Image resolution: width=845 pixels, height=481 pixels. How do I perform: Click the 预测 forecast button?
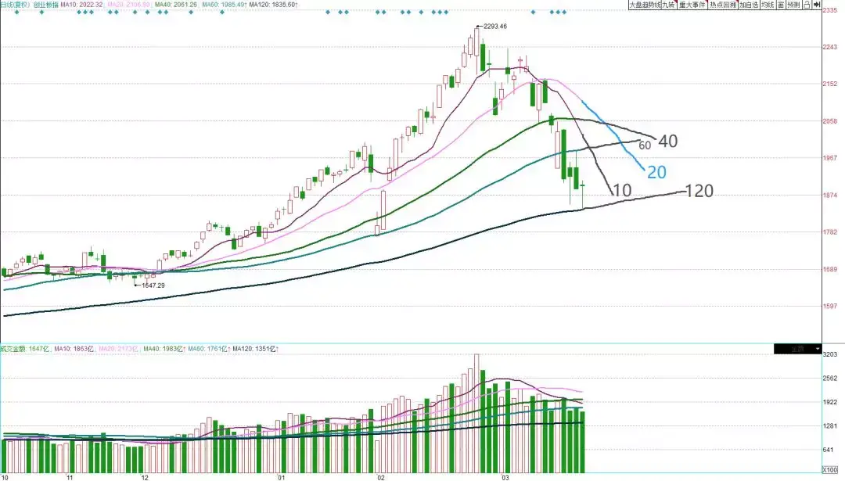tap(793, 5)
